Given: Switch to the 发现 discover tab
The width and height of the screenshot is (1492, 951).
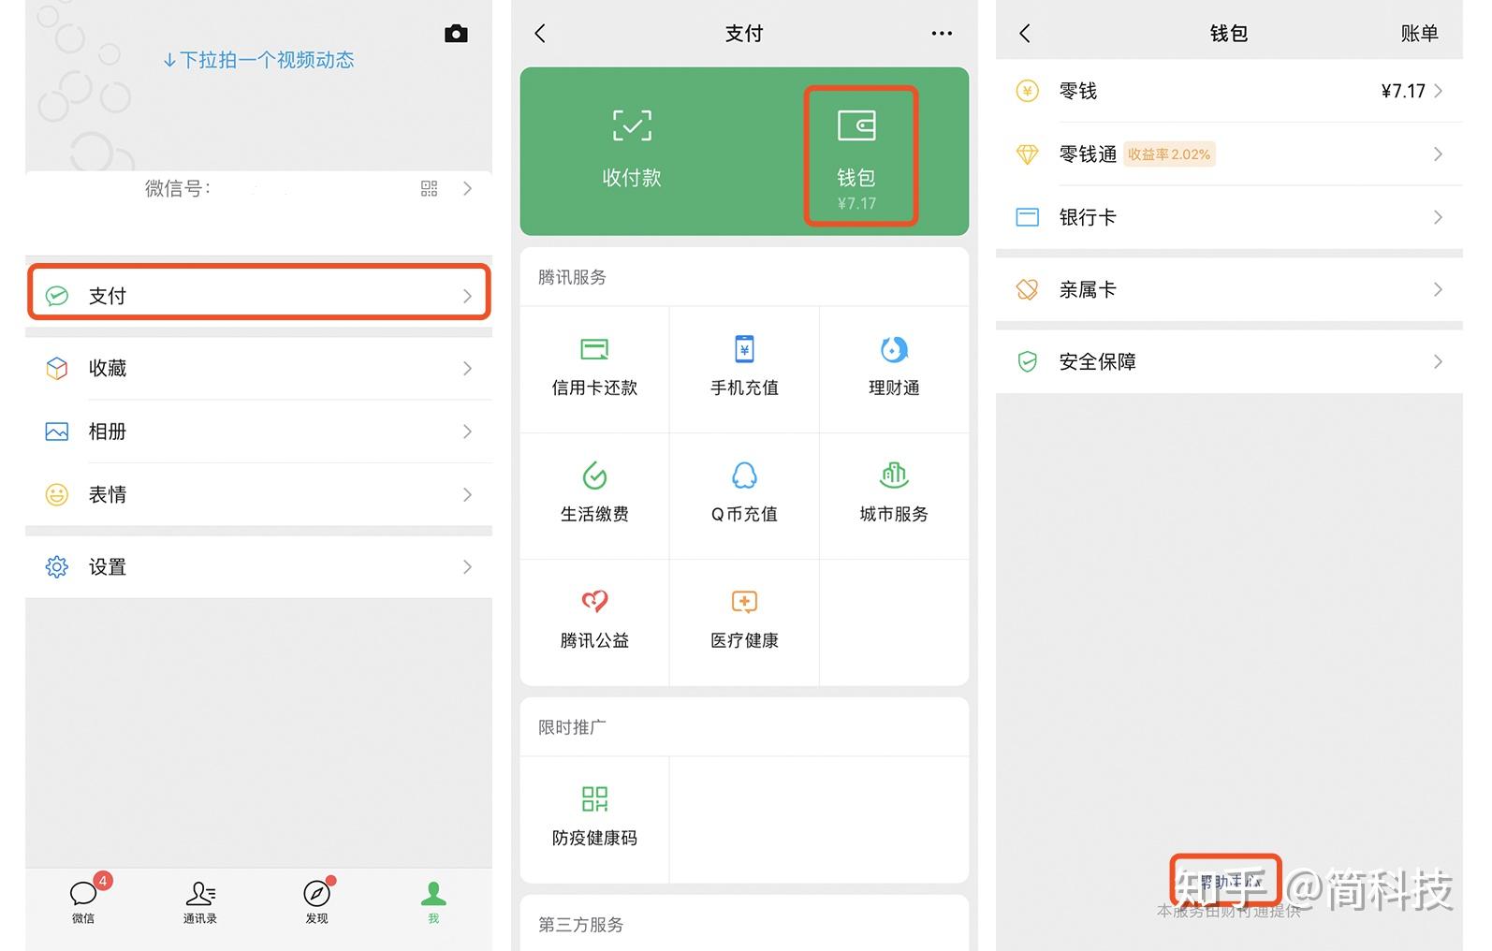Looking at the screenshot, I should pos(317,902).
